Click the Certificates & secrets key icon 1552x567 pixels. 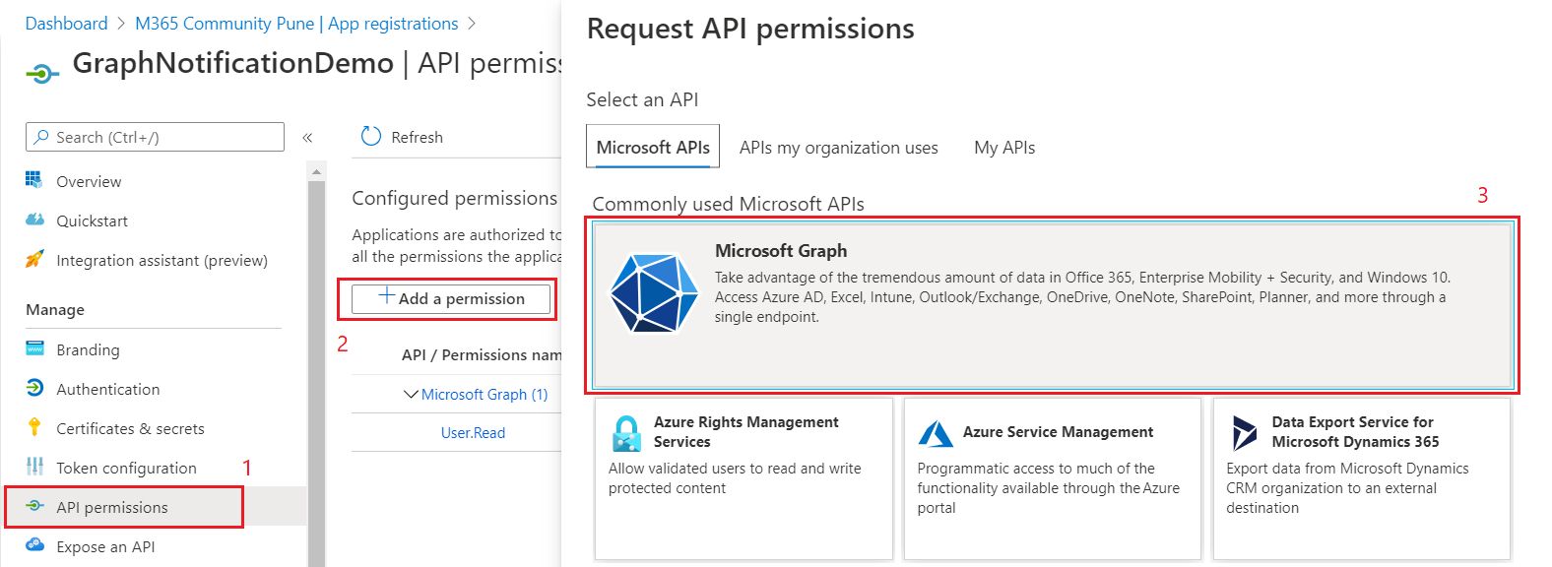(x=34, y=427)
